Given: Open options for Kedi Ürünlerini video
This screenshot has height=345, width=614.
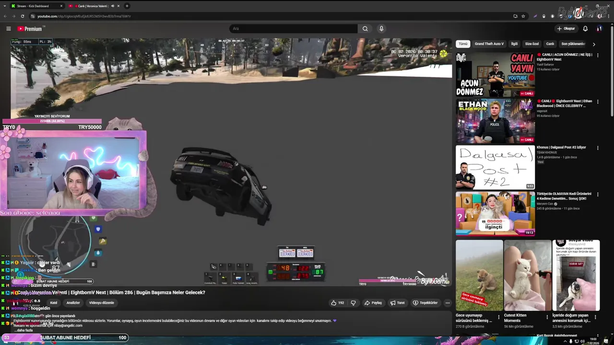Looking at the screenshot, I should click(x=598, y=195).
